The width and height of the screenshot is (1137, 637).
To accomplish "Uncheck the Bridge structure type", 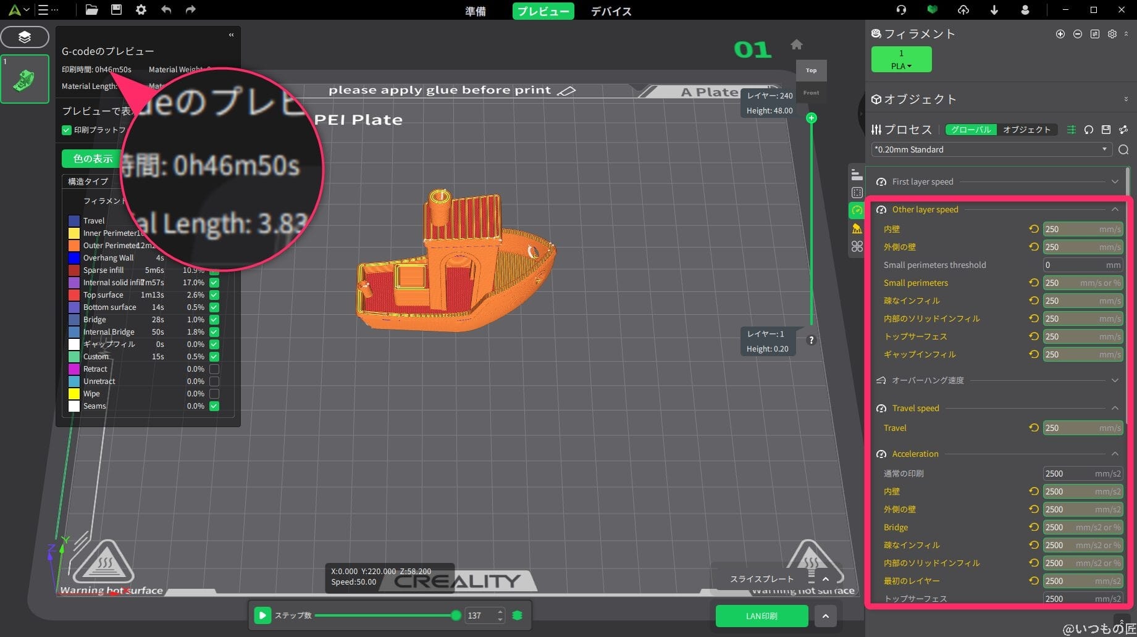I will [x=214, y=320].
